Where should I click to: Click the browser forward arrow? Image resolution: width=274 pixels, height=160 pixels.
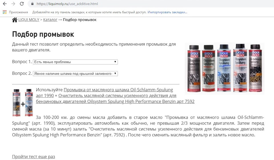(x=13, y=4)
